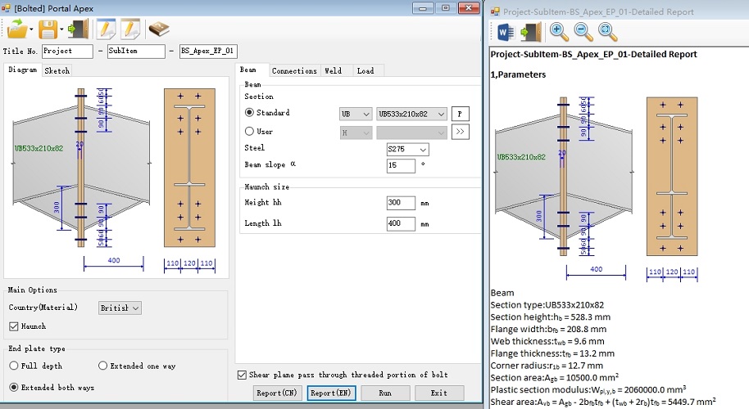This screenshot has height=409, width=749.
Task: Open the disabled user section H dropdown
Action: tap(356, 133)
